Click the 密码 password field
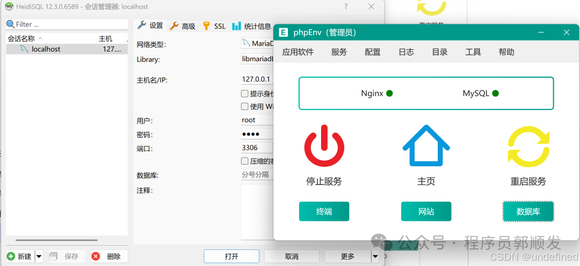 pyautogui.click(x=257, y=134)
